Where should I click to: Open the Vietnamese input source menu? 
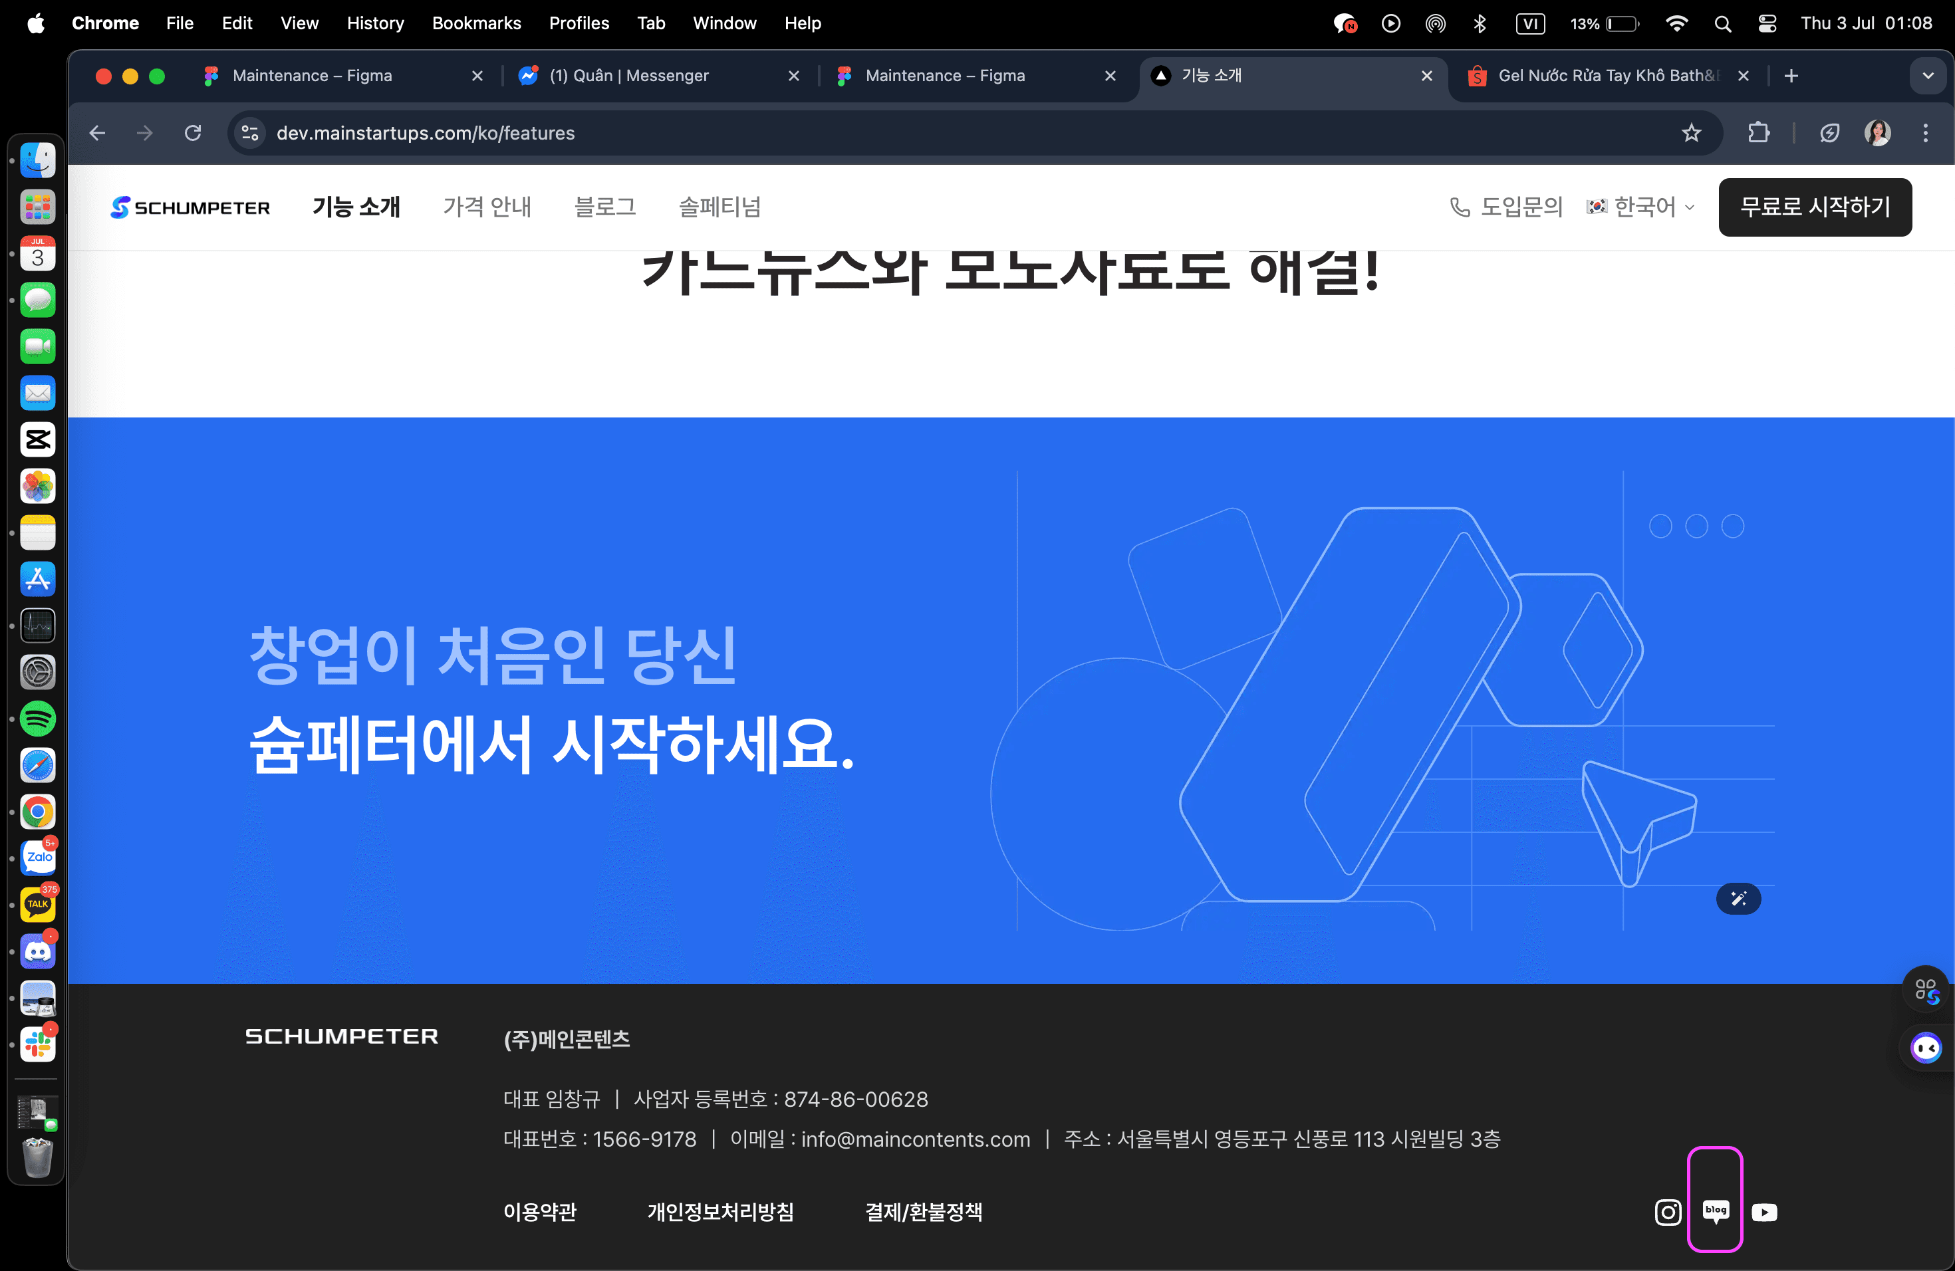click(x=1529, y=23)
